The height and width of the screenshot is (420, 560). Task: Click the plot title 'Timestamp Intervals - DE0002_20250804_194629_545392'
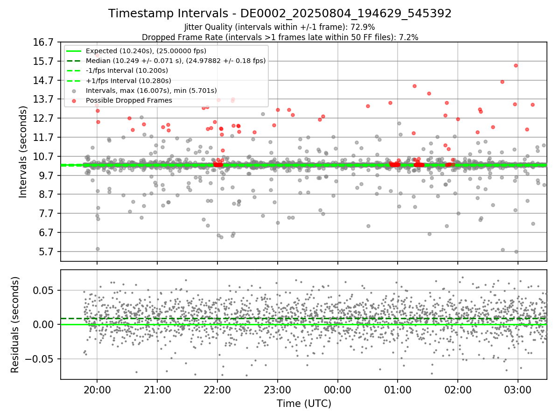[280, 14]
